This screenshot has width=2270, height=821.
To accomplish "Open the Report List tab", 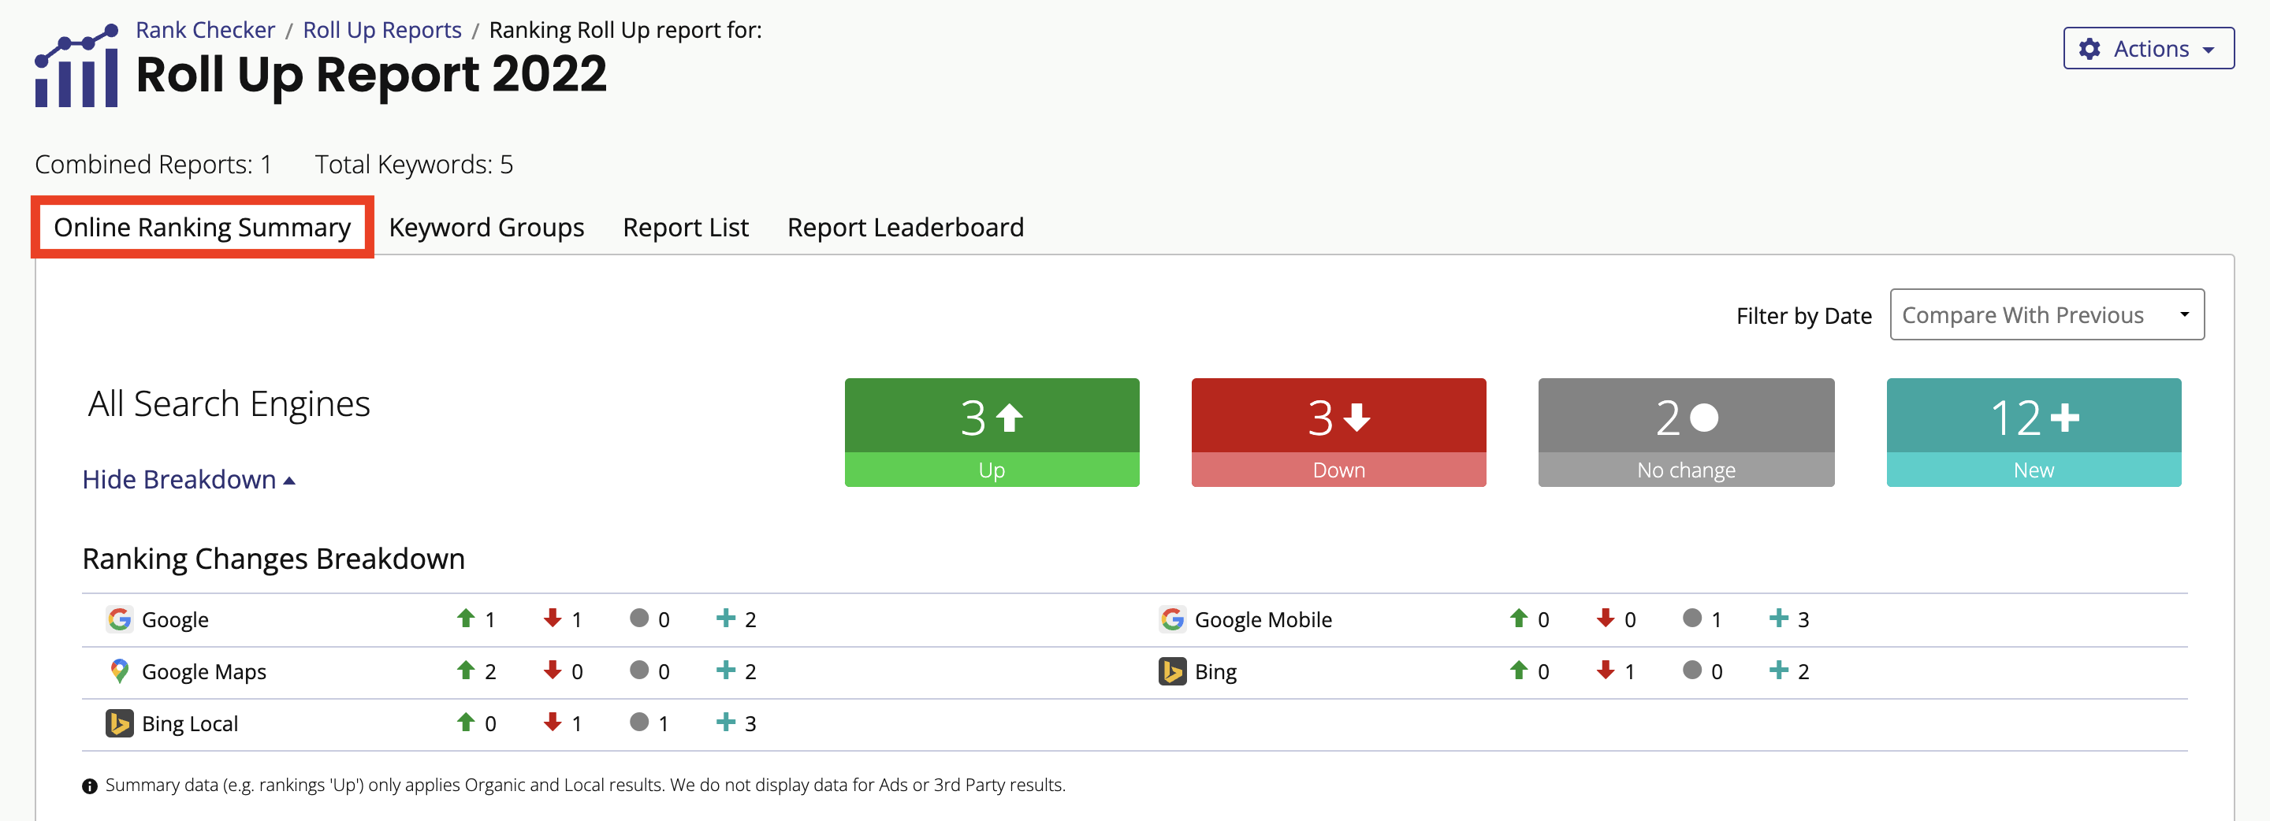I will [686, 226].
